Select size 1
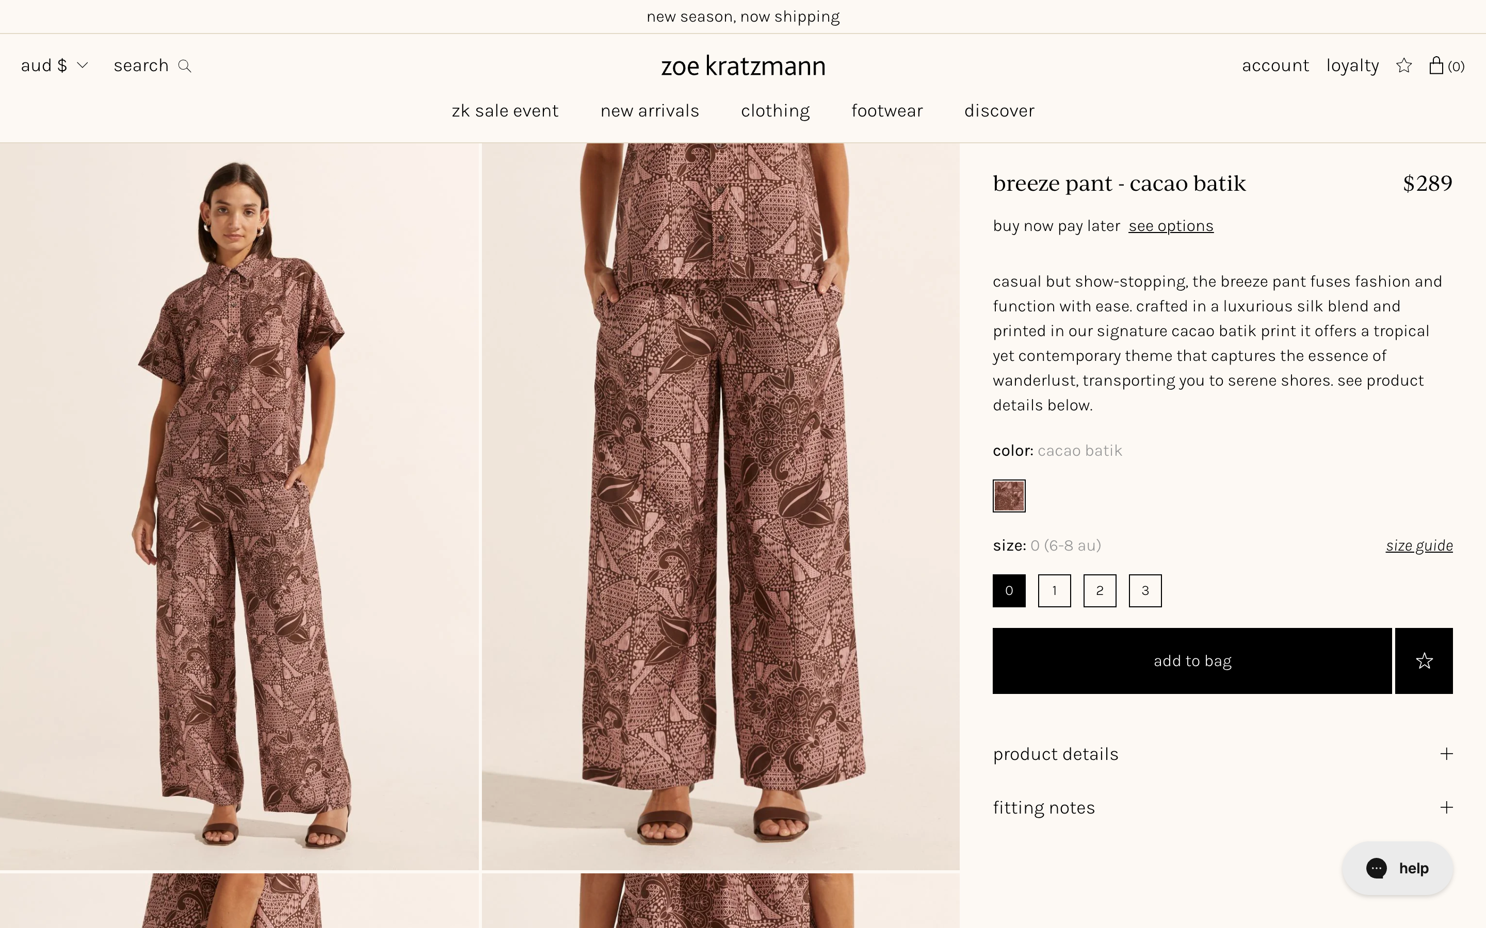This screenshot has height=928, width=1486. coord(1054,590)
